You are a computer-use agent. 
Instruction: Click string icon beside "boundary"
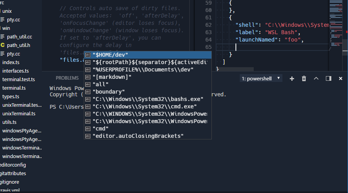pos(88,92)
